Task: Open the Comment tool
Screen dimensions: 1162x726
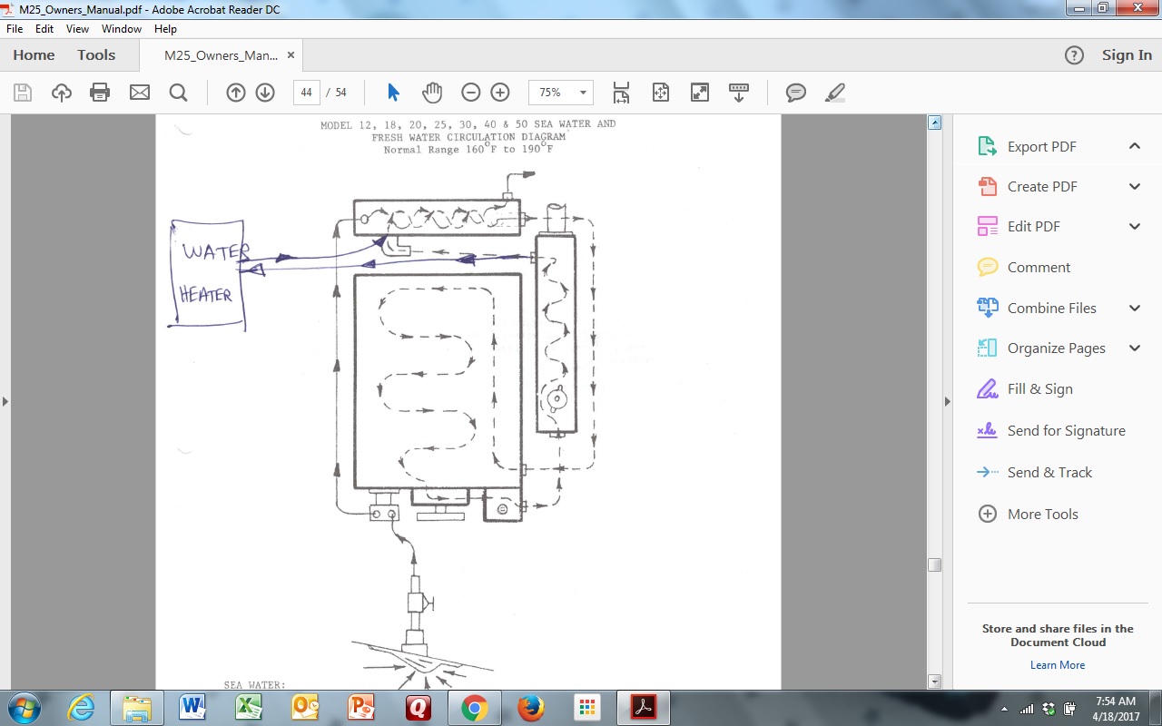Action: 1039,267
